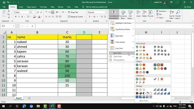Insert function using the fx icon
The width and height of the screenshot is (194, 109).
click(x=32, y=26)
